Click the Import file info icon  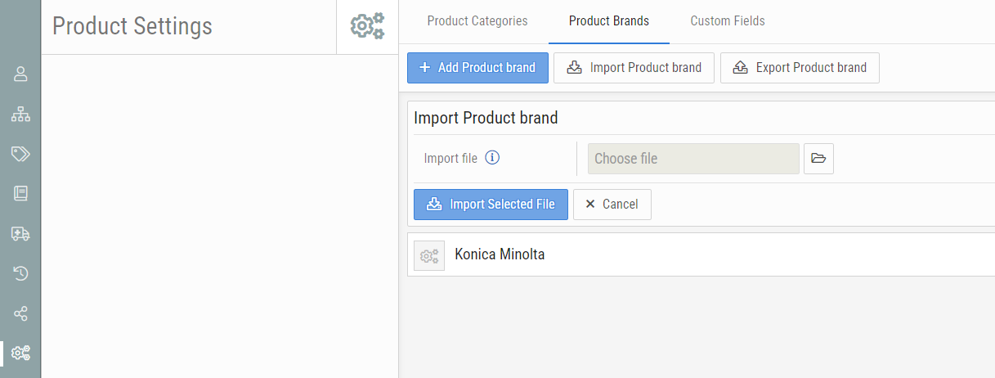(x=492, y=158)
